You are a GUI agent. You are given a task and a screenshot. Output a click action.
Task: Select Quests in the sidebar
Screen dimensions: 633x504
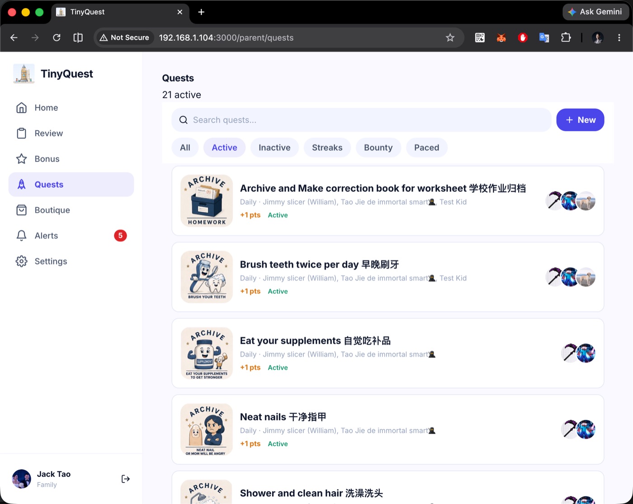[x=71, y=185]
